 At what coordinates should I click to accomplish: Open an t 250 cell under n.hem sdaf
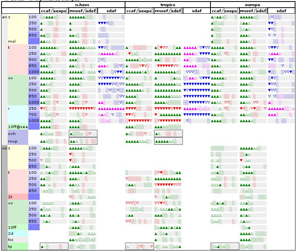coord(111,54)
